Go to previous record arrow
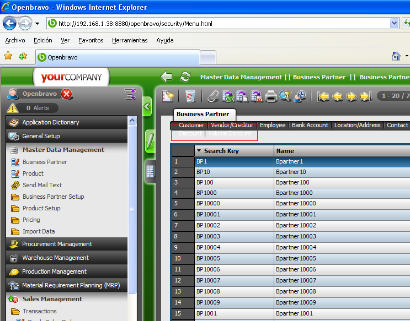410x321 pixels. [x=337, y=96]
